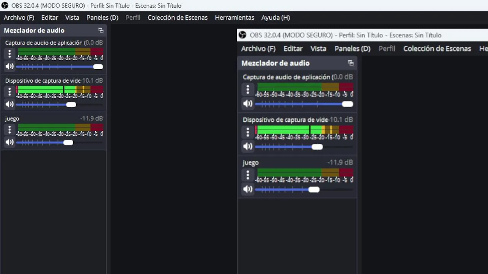This screenshot has width=488, height=274.
Task: Open Editar menu in nested OBS window
Action: click(x=293, y=49)
